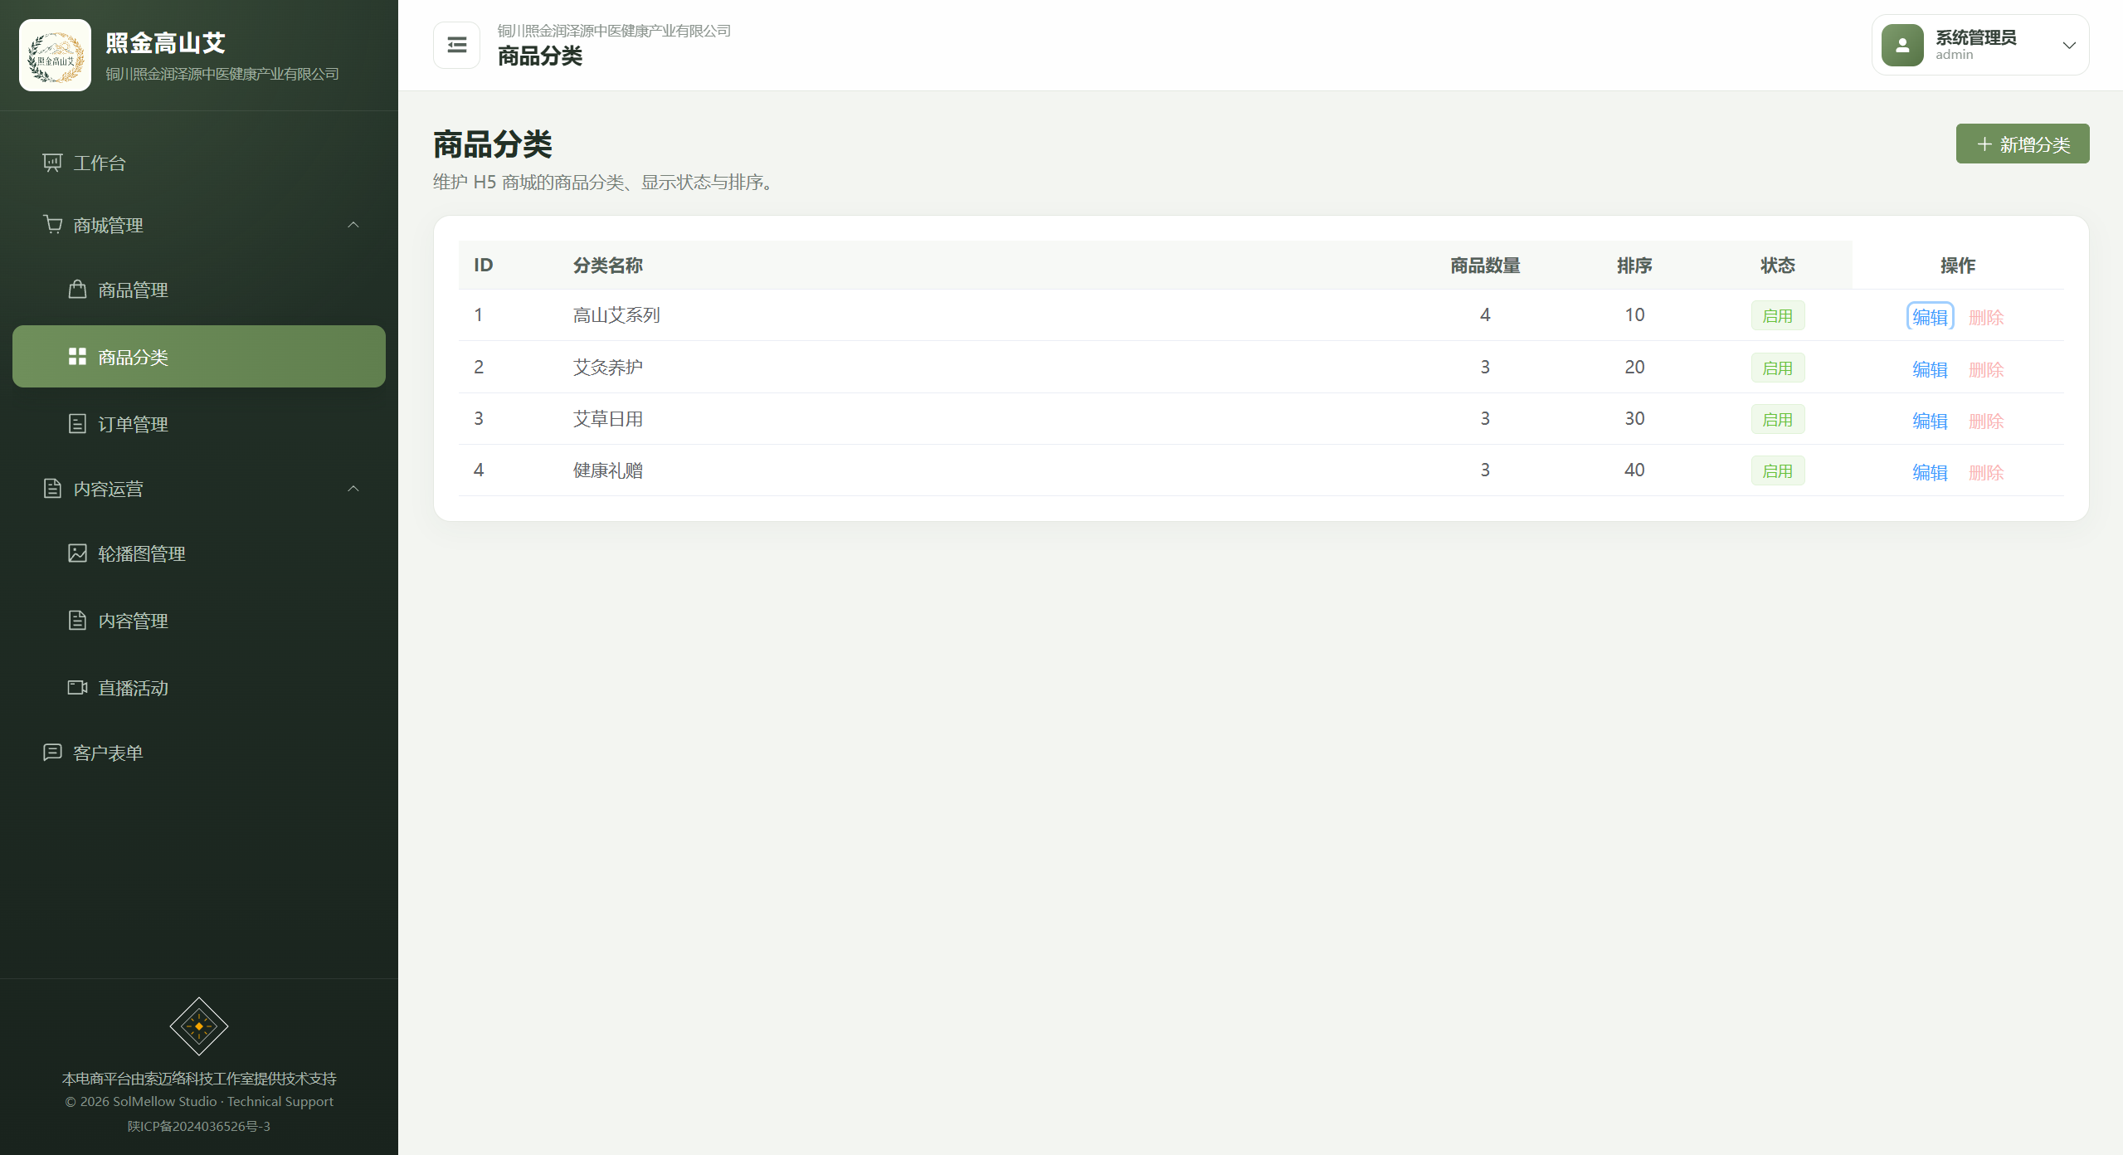Click the 订单管理 list icon

point(77,424)
